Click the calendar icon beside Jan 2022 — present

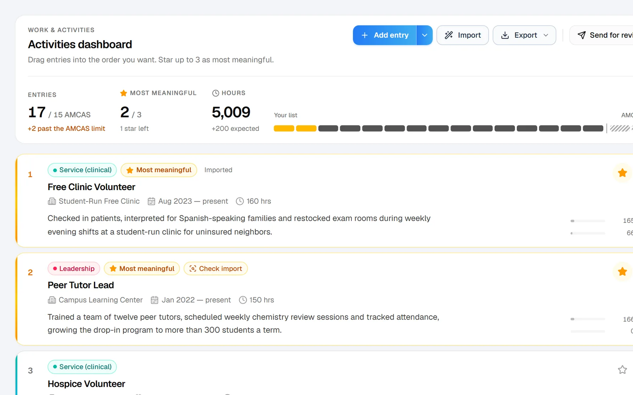(x=154, y=300)
